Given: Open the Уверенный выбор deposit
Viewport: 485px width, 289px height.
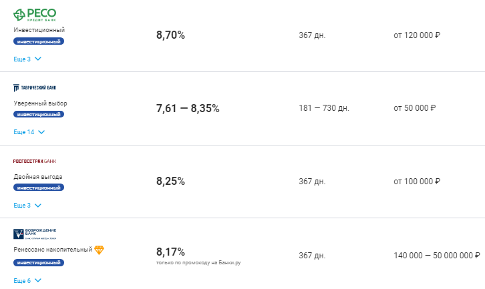Looking at the screenshot, I should pos(40,103).
